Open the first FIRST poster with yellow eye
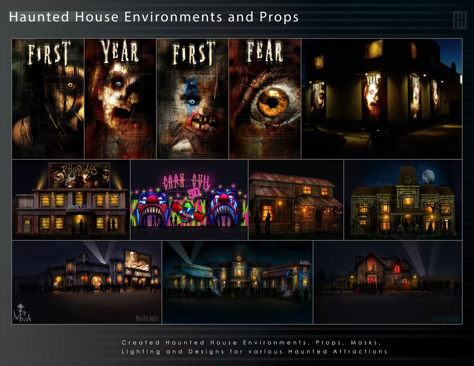This screenshot has height=366, width=474. [48, 98]
